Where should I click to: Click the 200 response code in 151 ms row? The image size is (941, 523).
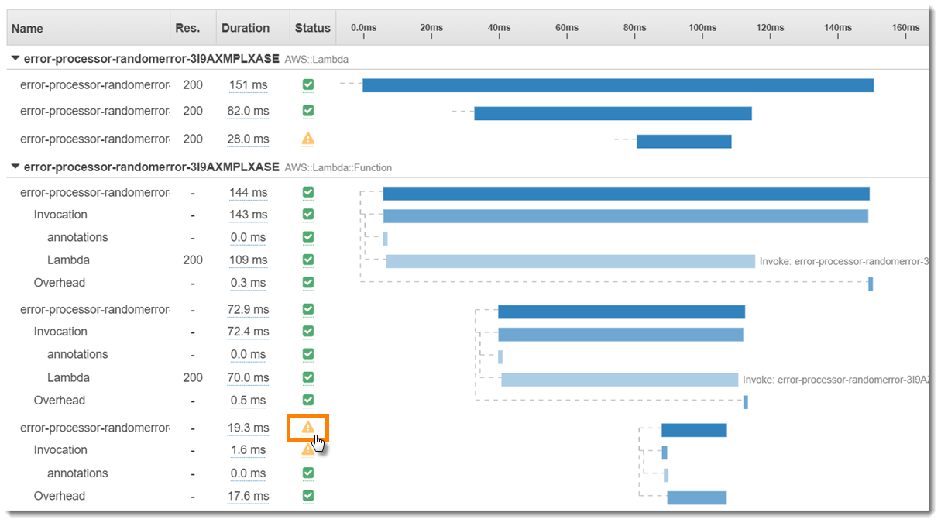tap(193, 84)
